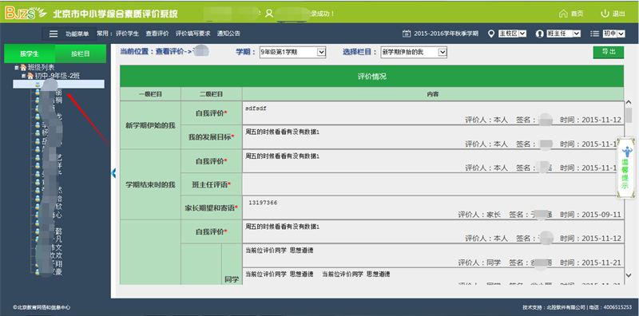The height and width of the screenshot is (316, 639).
Task: Switch to the 按栏目 tab
Action: click(81, 53)
